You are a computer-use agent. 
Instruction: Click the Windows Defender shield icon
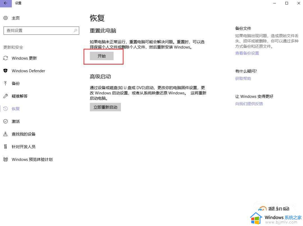(x=5, y=71)
